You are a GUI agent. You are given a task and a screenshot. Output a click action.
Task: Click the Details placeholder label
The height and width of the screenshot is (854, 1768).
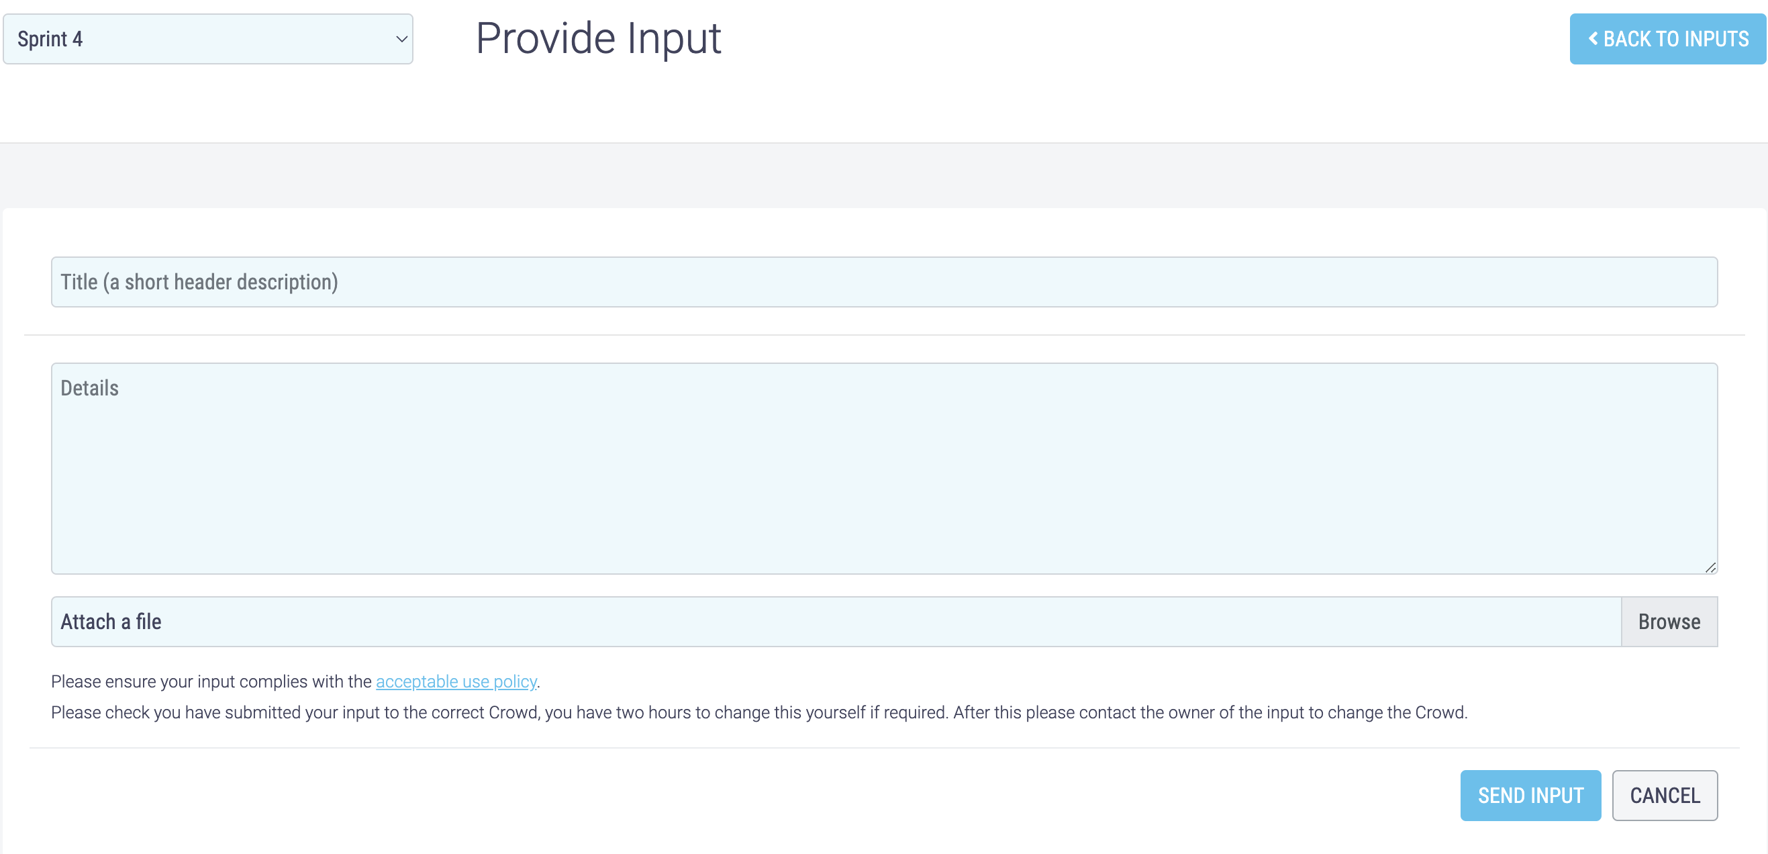89,388
